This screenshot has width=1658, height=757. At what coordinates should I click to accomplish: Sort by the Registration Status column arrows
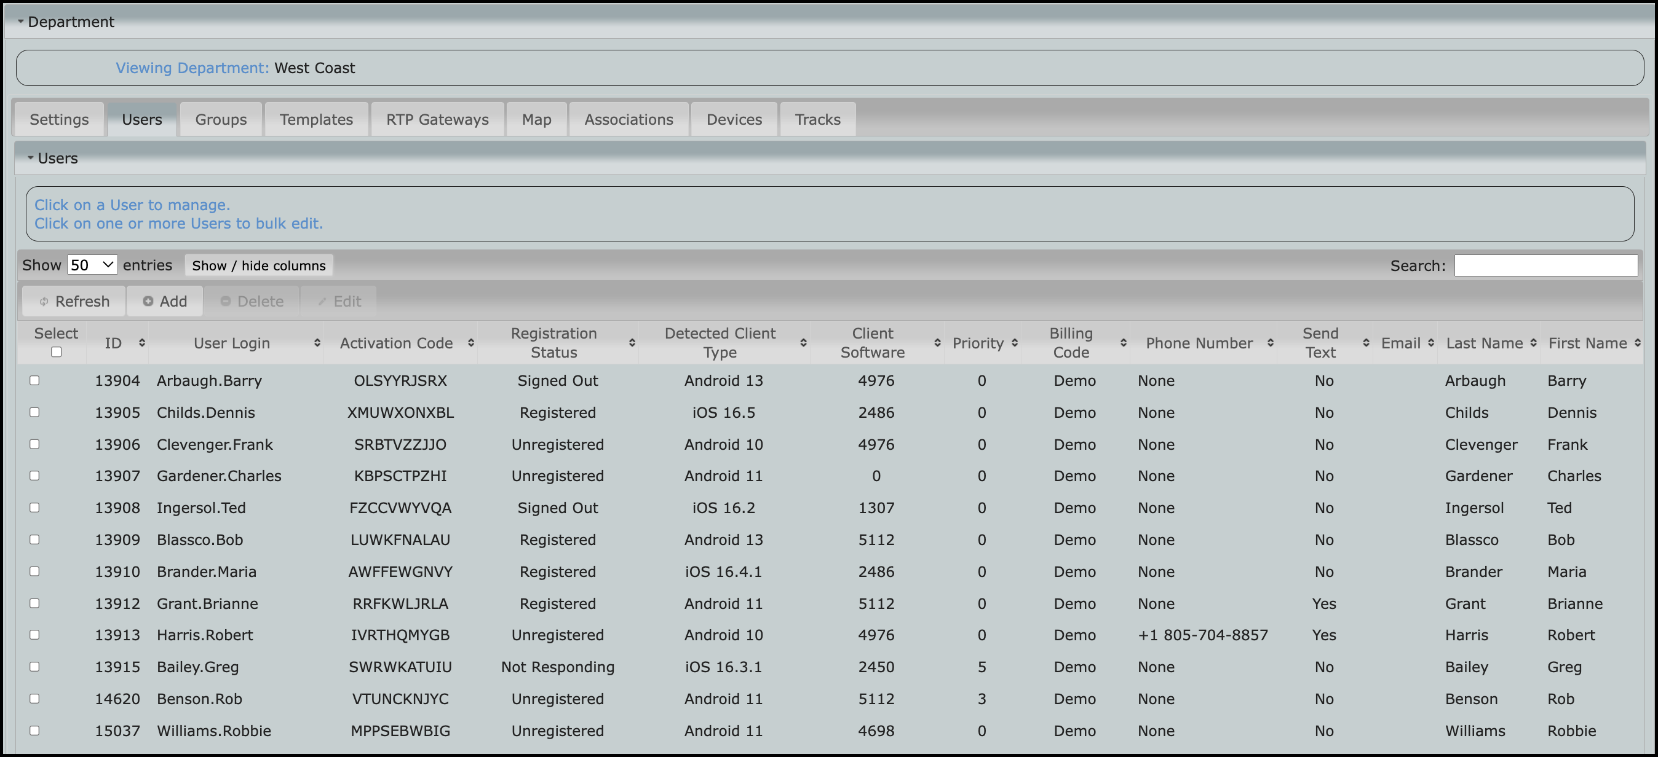tap(632, 343)
